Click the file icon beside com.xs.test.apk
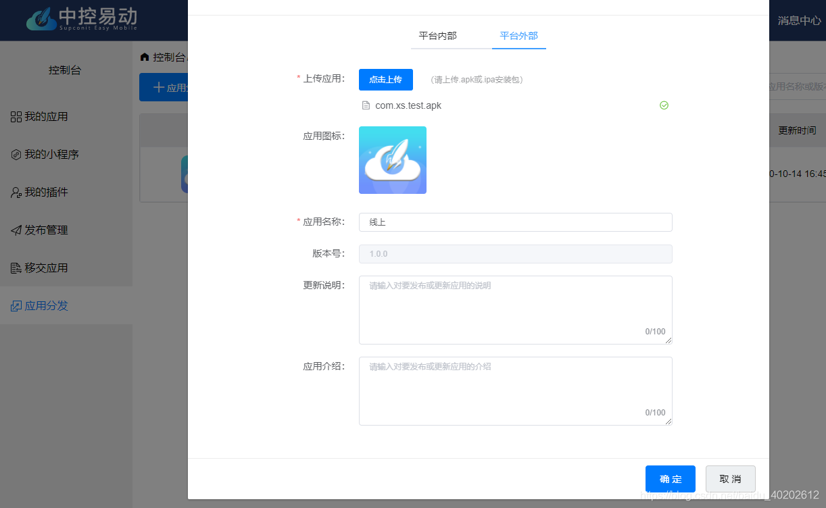Viewport: 826px width, 508px height. pyautogui.click(x=366, y=105)
